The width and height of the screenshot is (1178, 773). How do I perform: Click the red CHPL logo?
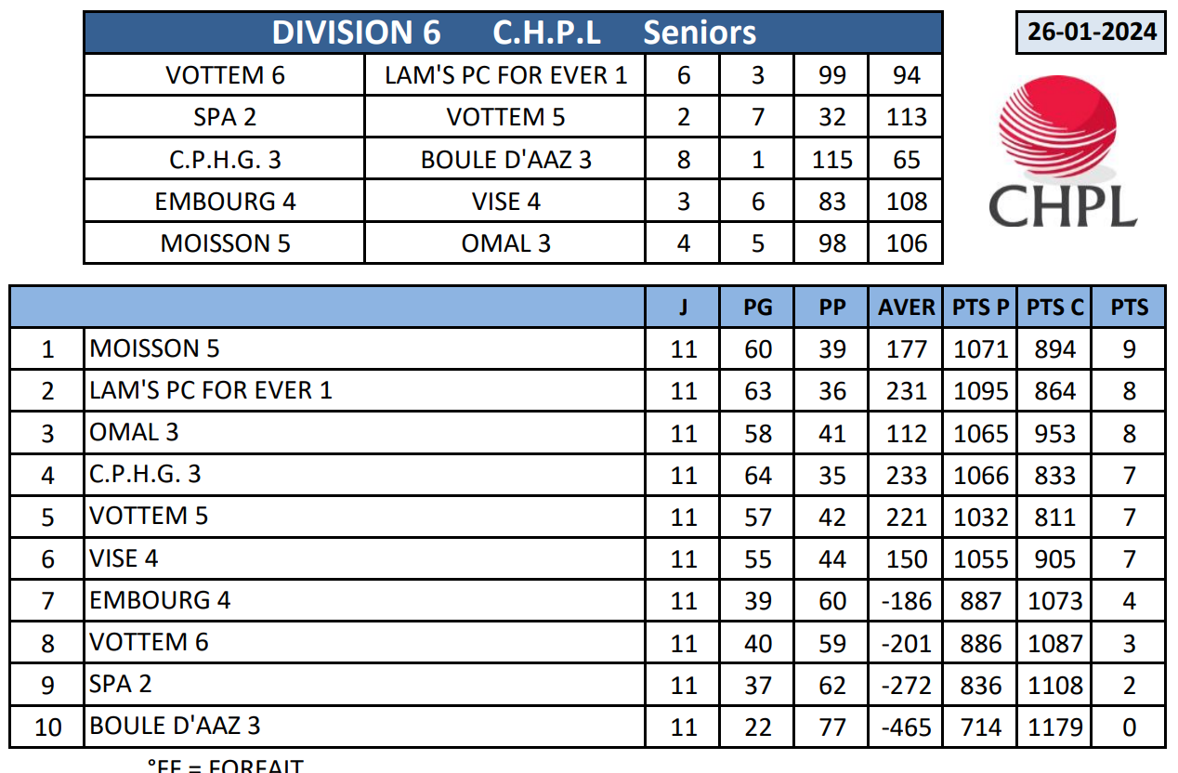pyautogui.click(x=1063, y=153)
